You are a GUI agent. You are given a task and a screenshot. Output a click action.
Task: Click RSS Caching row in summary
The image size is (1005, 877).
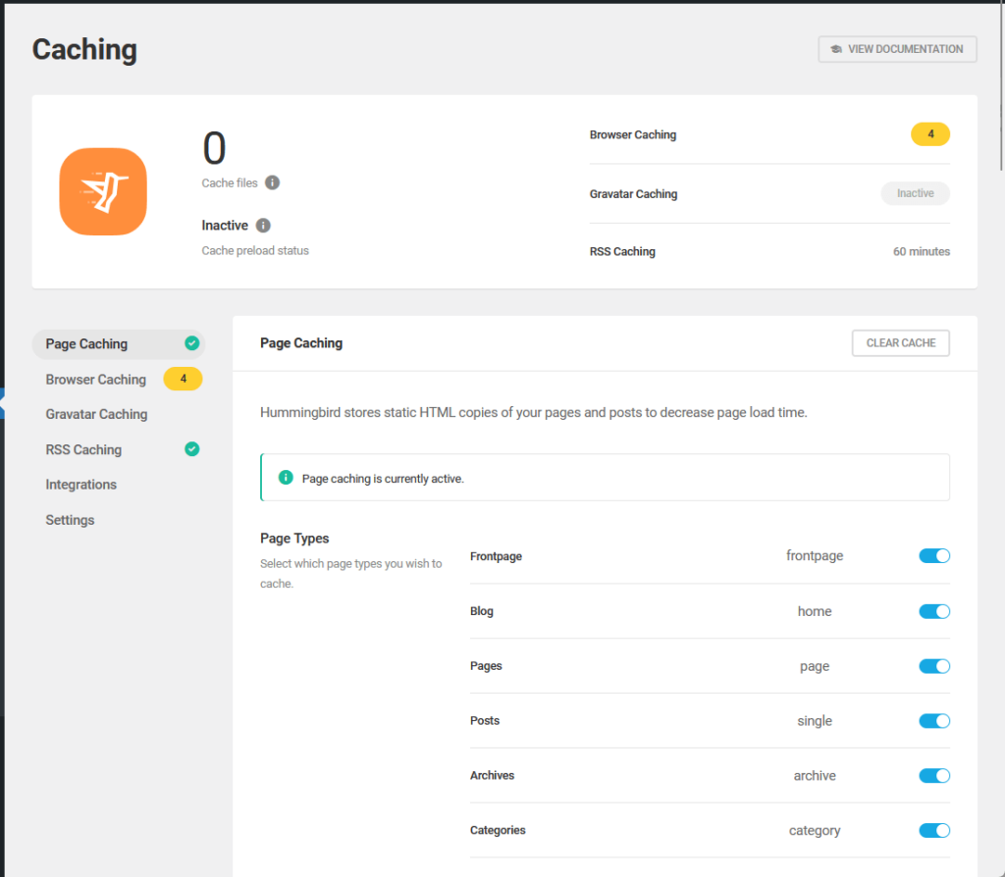pyautogui.click(x=769, y=252)
